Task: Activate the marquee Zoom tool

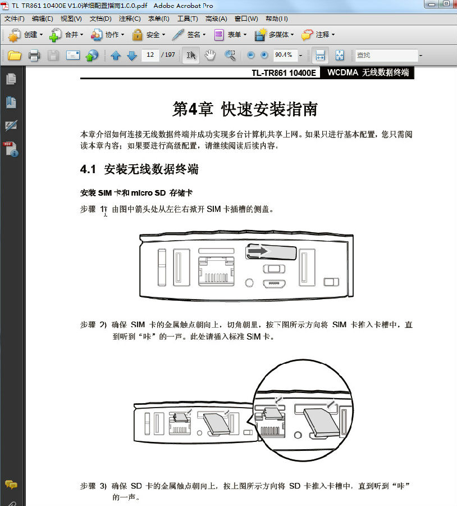Action: [229, 55]
